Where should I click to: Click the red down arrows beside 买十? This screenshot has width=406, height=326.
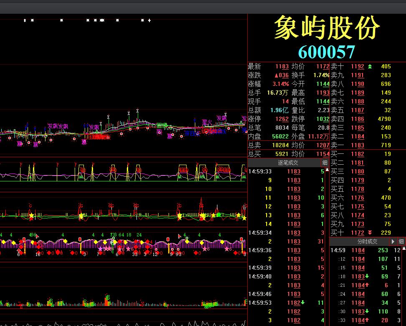tap(370, 233)
